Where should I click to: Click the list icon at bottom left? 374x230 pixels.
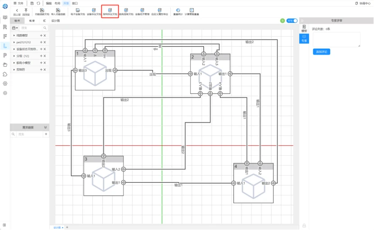(x=5, y=225)
